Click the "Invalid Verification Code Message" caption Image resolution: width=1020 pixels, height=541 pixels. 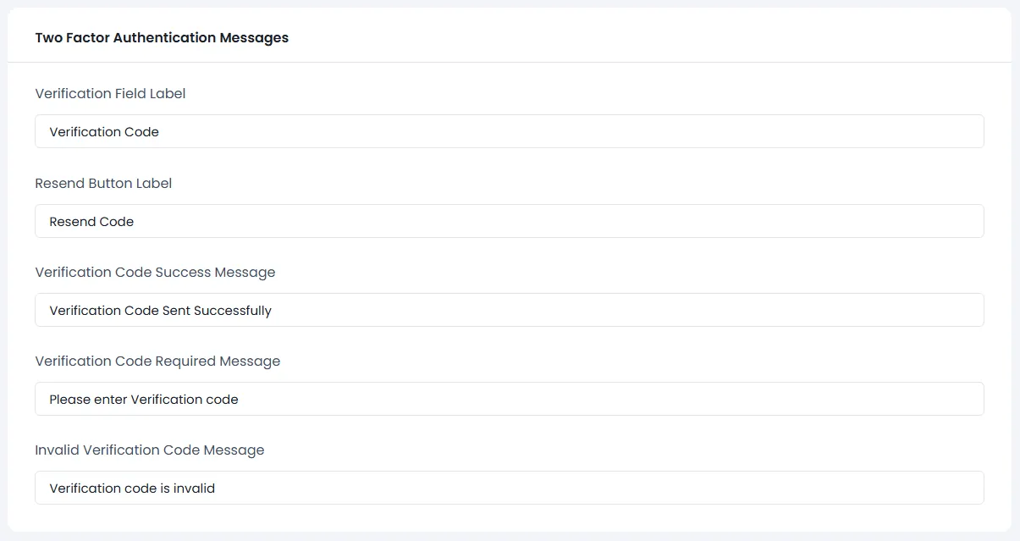coord(150,450)
